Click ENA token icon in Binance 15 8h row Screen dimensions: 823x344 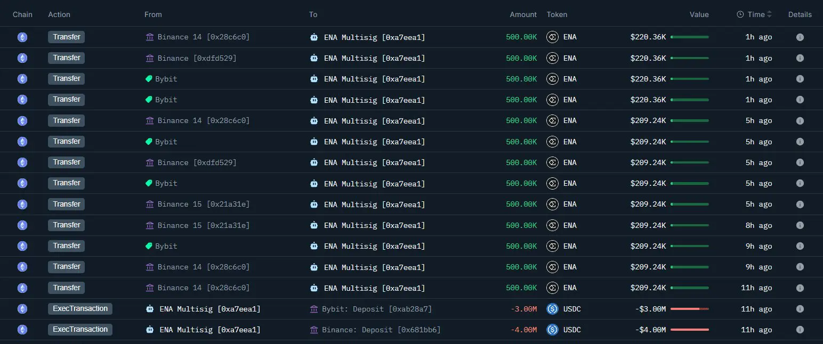[552, 225]
